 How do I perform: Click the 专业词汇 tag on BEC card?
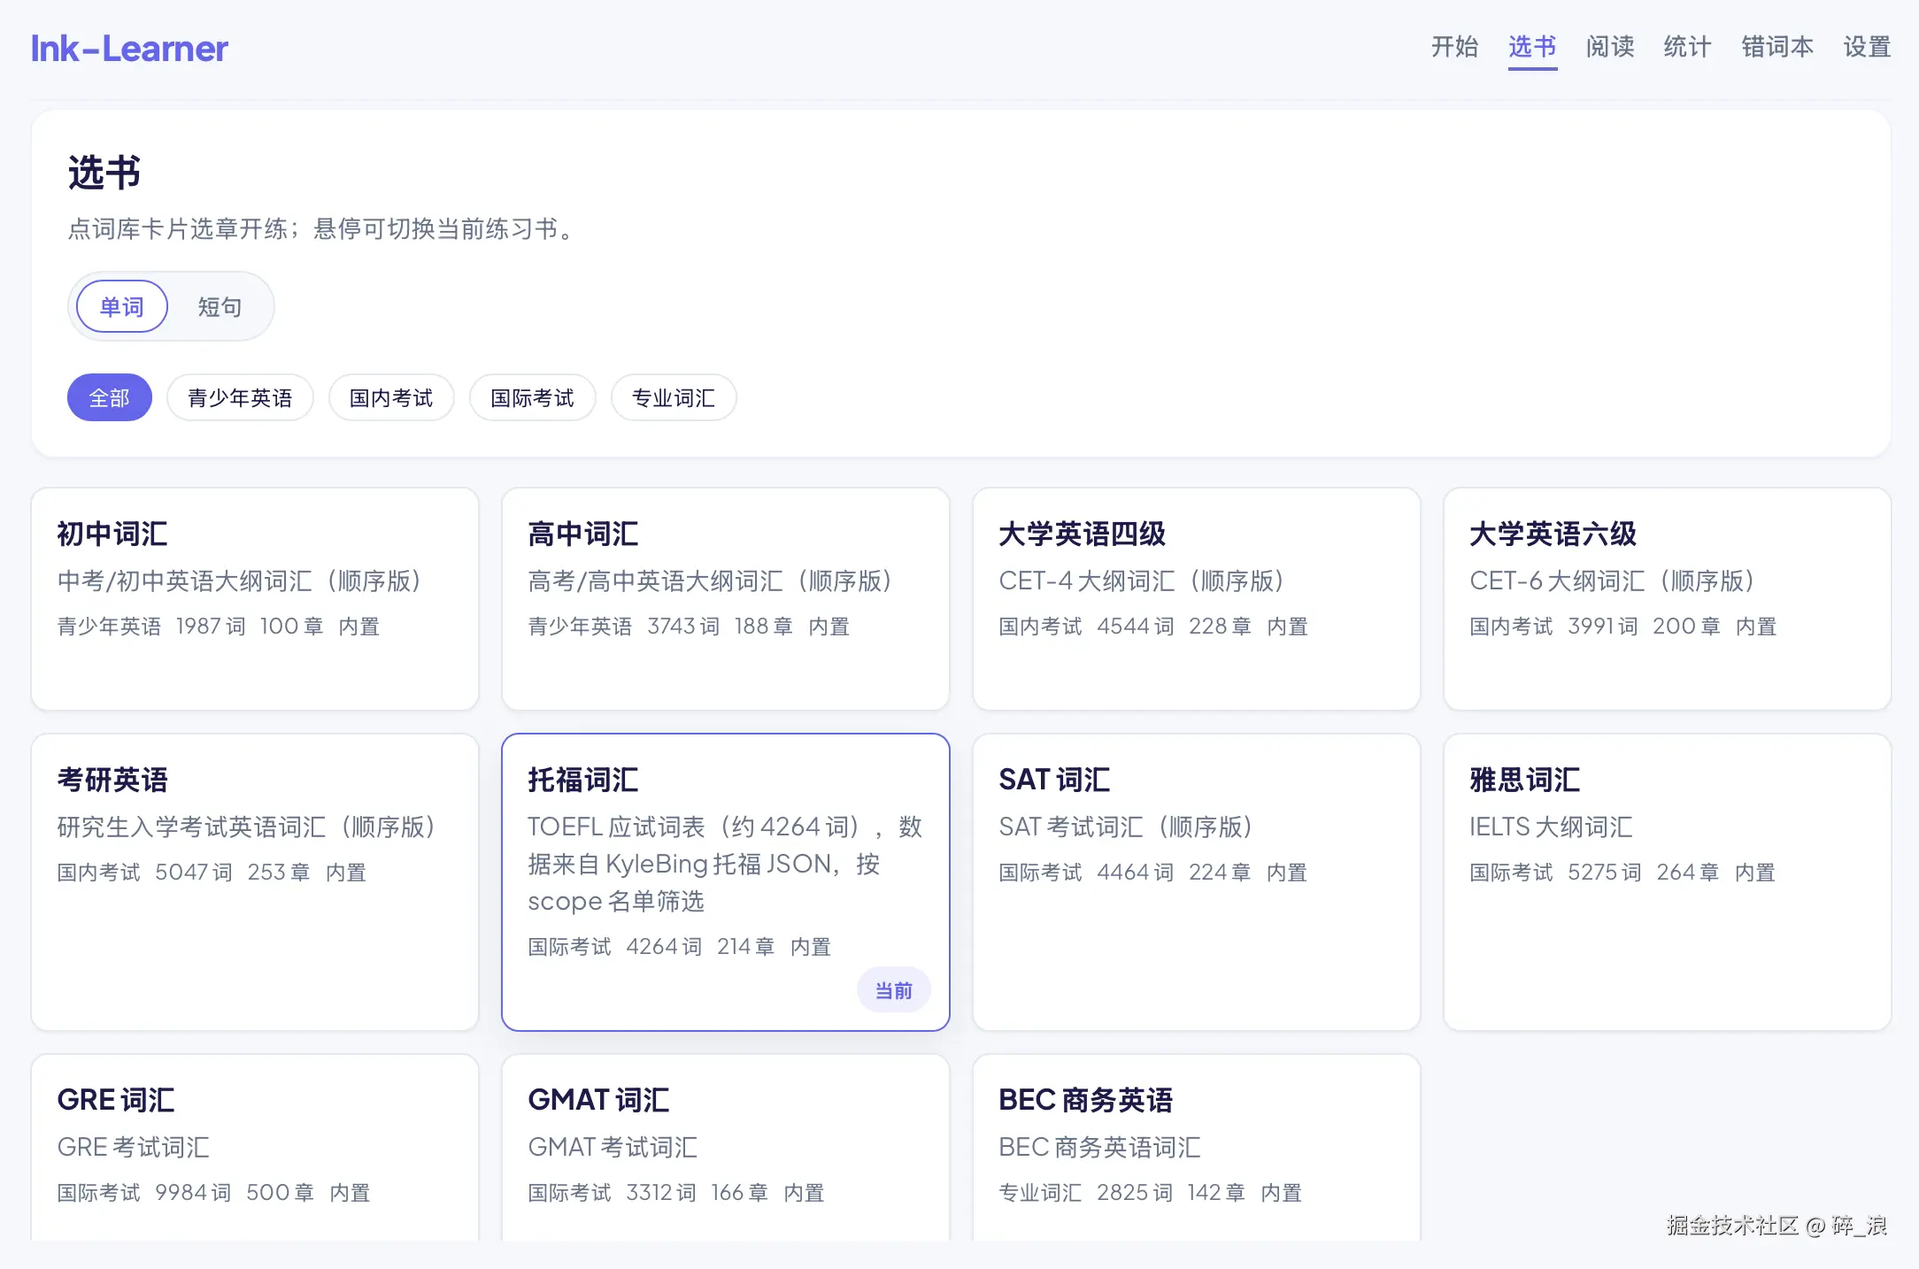click(1040, 1192)
